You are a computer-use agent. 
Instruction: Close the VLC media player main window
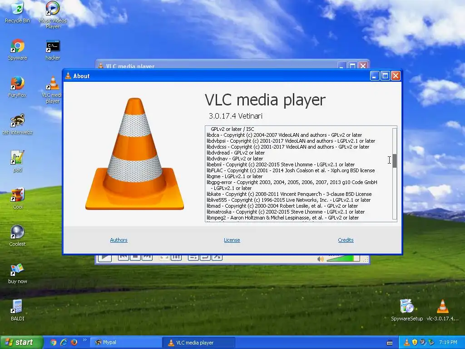363,65
